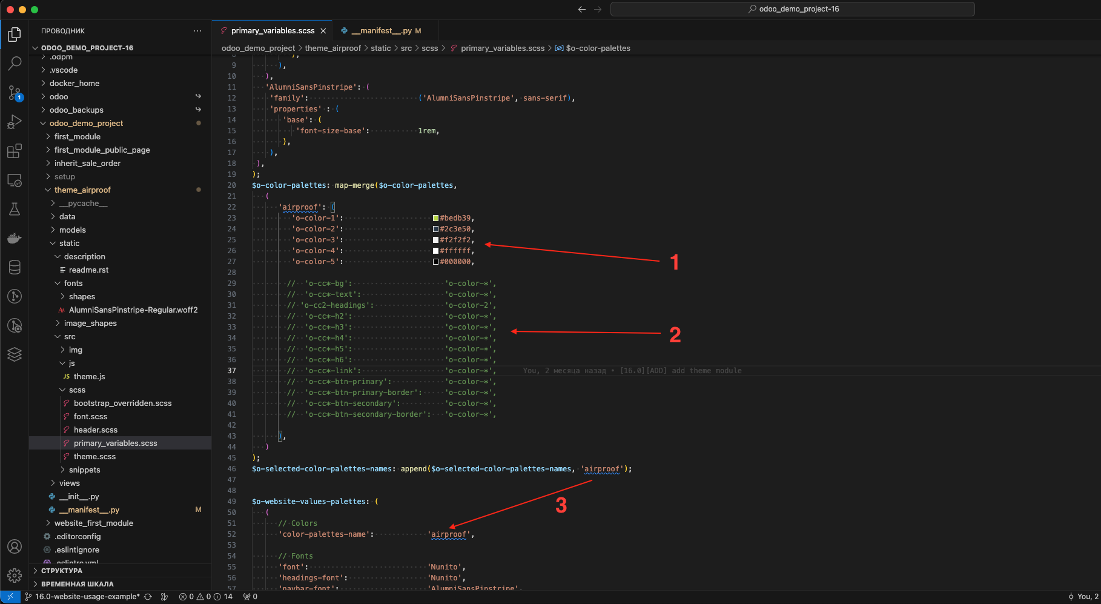The image size is (1101, 604).
Task: Open header.scss file
Action: tap(96, 430)
